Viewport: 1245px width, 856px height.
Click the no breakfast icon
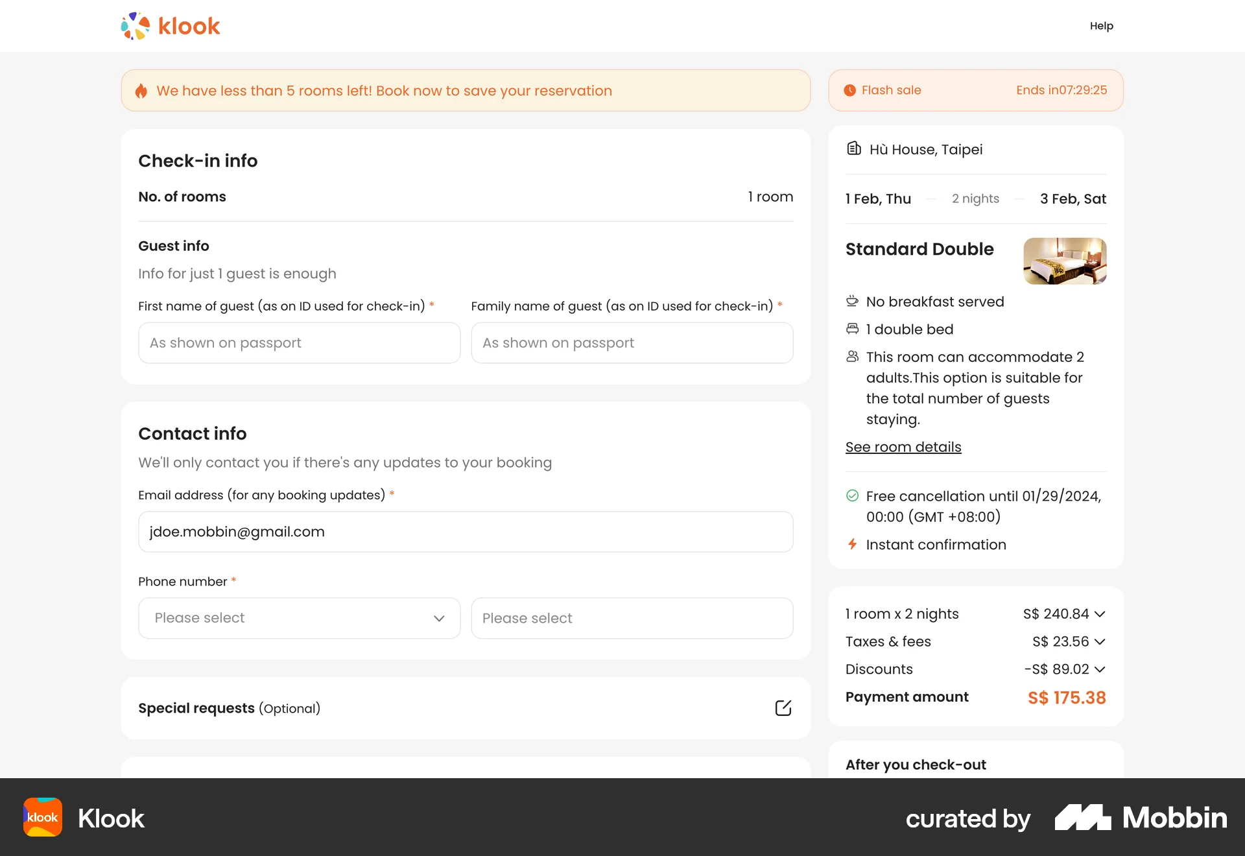tap(852, 301)
